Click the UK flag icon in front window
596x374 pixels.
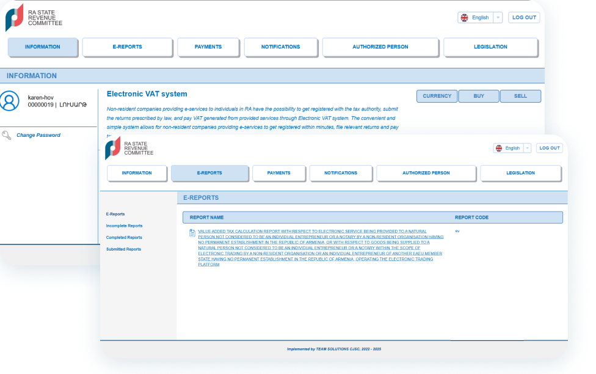[500, 148]
